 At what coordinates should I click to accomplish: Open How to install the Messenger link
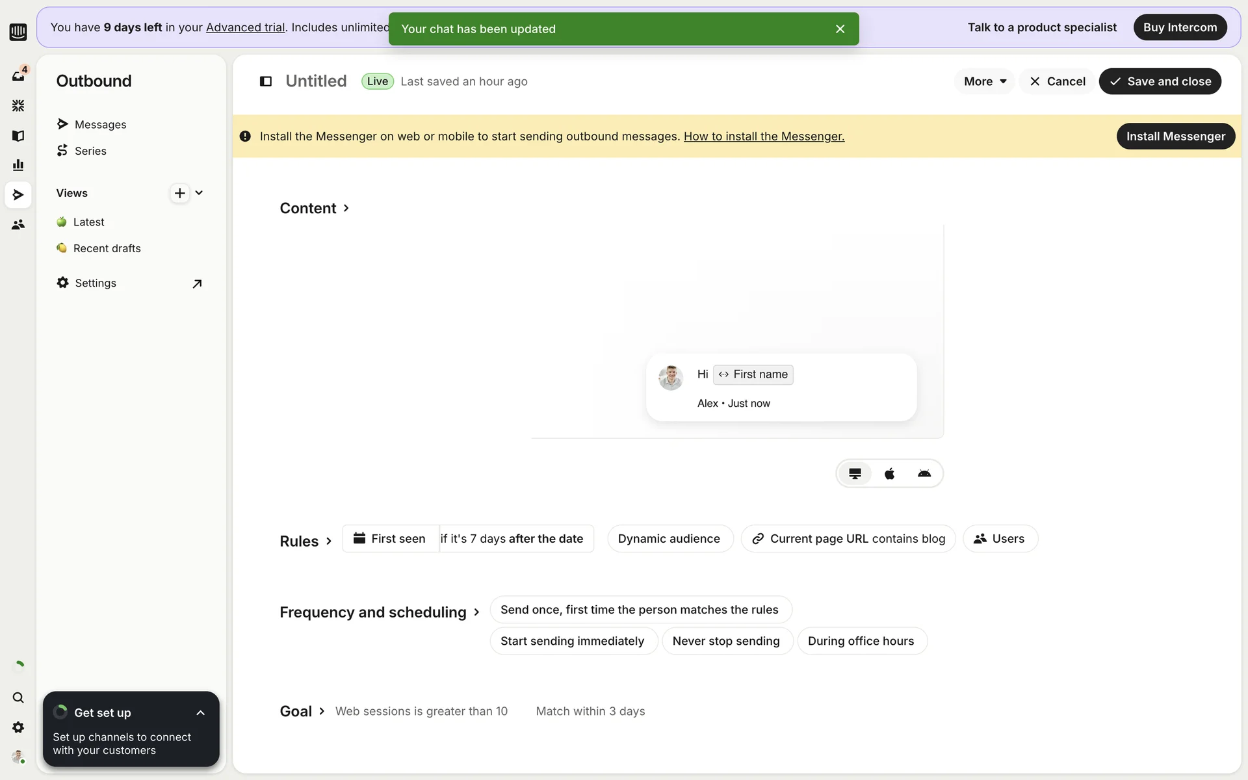(764, 136)
